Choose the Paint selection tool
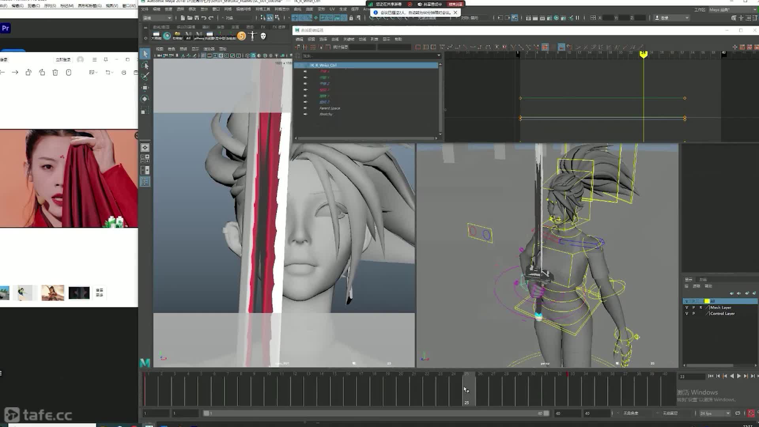759x427 pixels. click(x=145, y=76)
